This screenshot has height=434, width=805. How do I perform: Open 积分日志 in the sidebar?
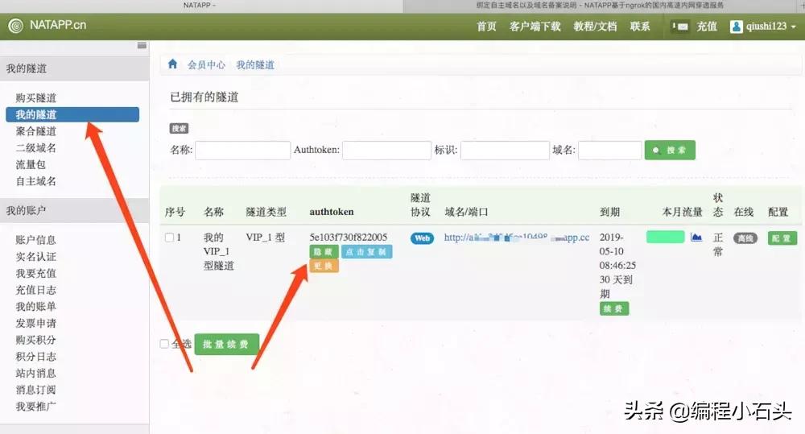tap(36, 357)
